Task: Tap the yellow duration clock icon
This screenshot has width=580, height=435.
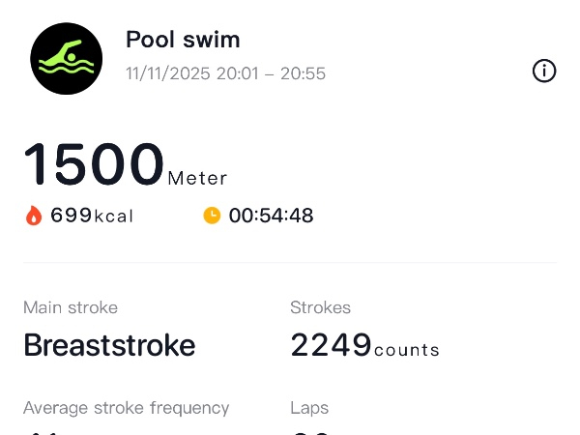Action: [x=212, y=216]
